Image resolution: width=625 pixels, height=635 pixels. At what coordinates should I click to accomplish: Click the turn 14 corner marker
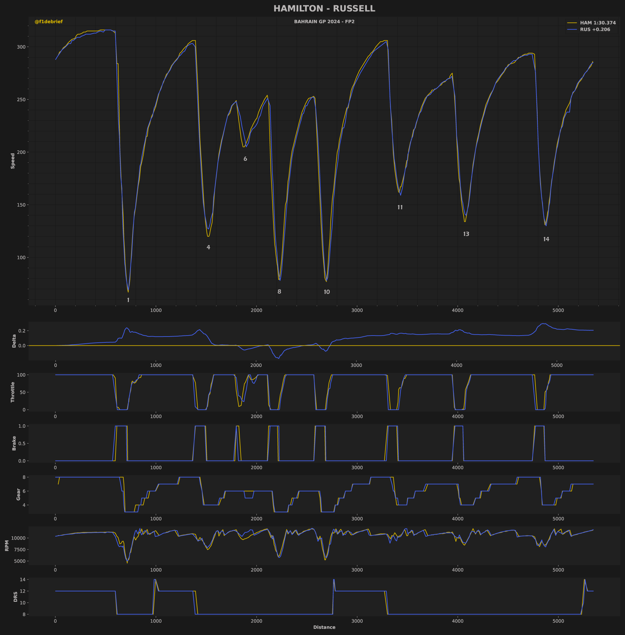point(546,239)
